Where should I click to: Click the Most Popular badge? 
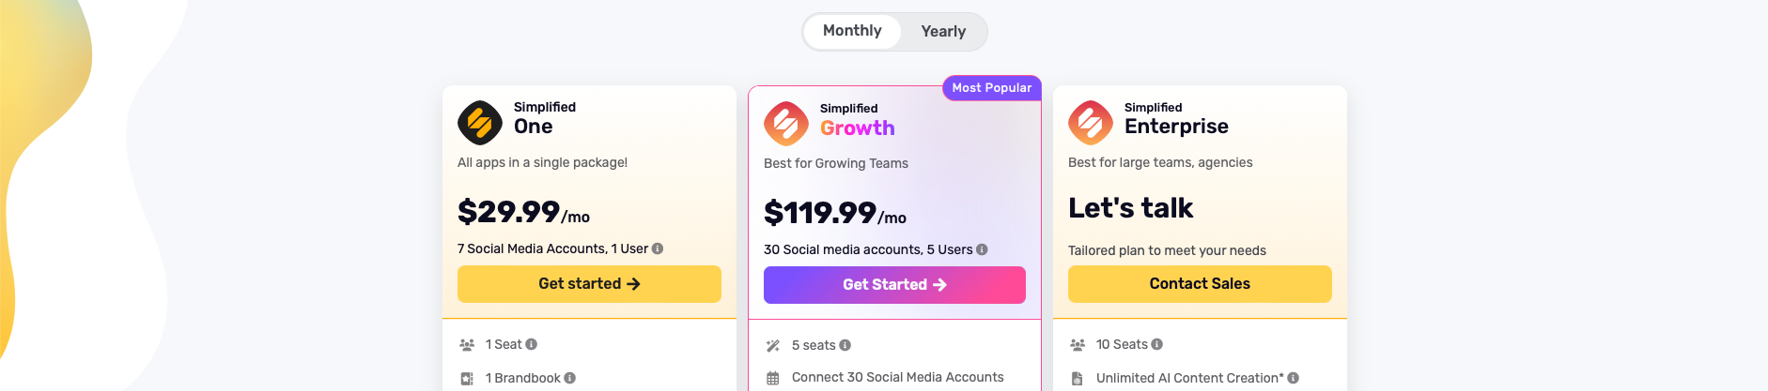click(x=992, y=87)
